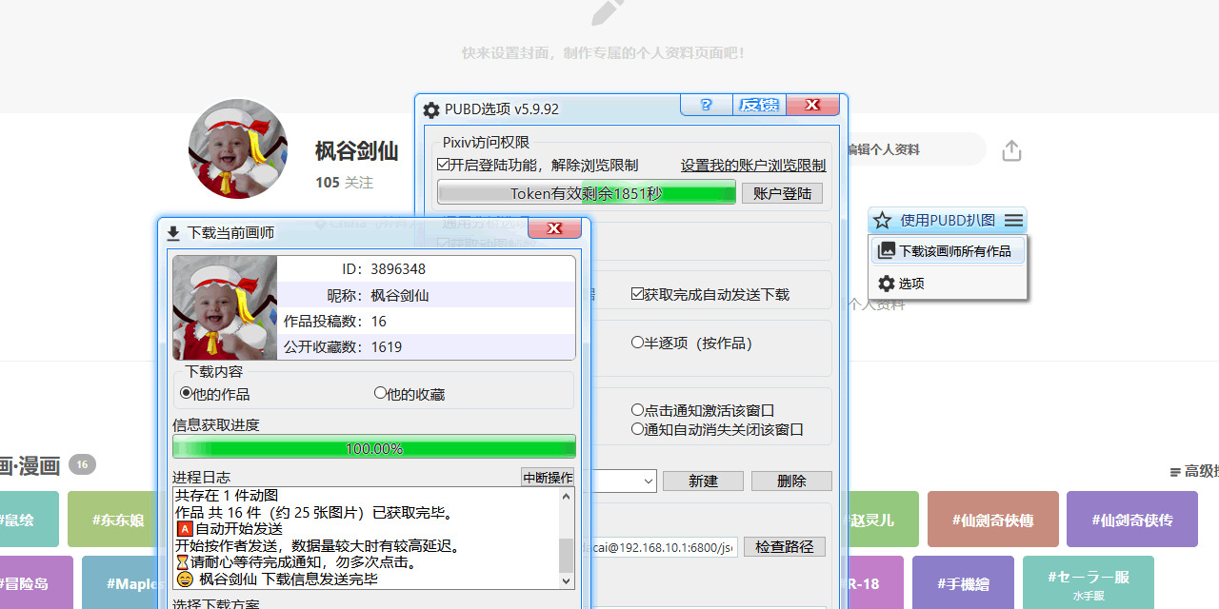1219x609 pixels.
Task: Open the #仙剑奇侠傳 tag
Action: coord(993,520)
